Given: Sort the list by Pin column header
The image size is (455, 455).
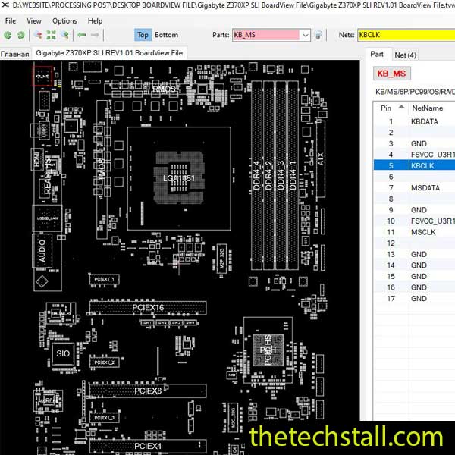Looking at the screenshot, I should tap(386, 108).
